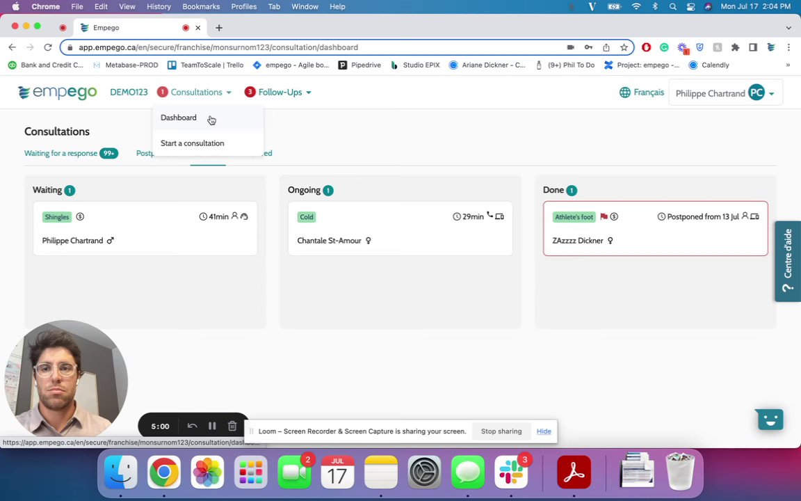The width and height of the screenshot is (801, 501).
Task: Click the dollar icon on Athlete's foot card
Action: [614, 216]
